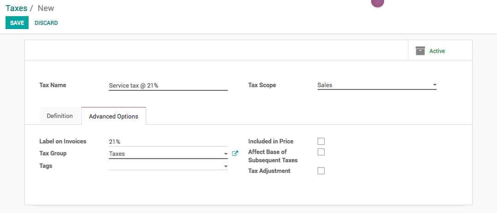Open Tax Group external link icon

pos(235,154)
